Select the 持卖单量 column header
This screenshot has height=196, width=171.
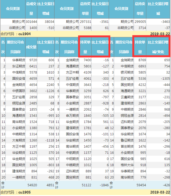coord(140,47)
